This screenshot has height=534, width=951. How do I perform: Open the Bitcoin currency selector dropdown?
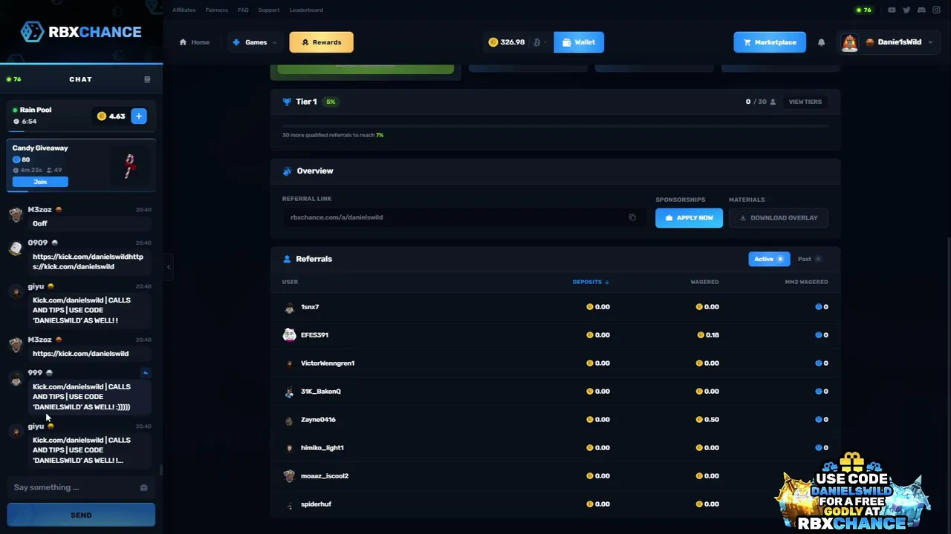coord(540,42)
